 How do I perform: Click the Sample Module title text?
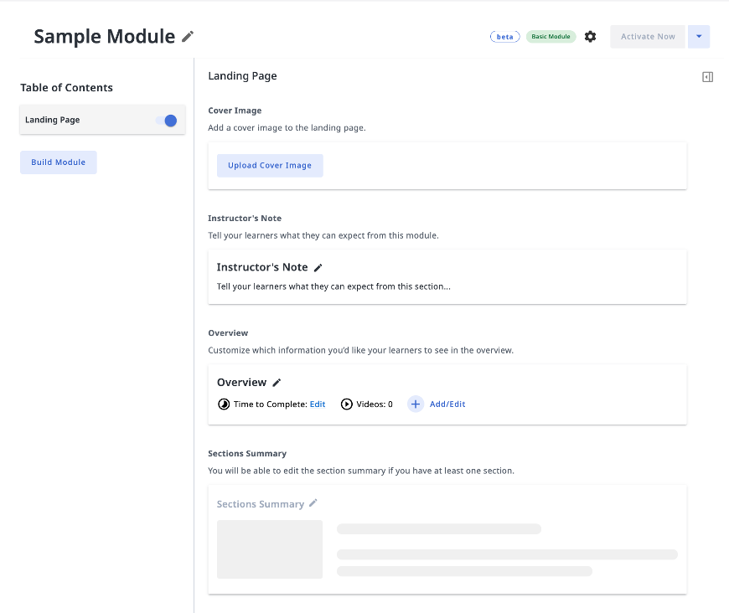tap(104, 36)
